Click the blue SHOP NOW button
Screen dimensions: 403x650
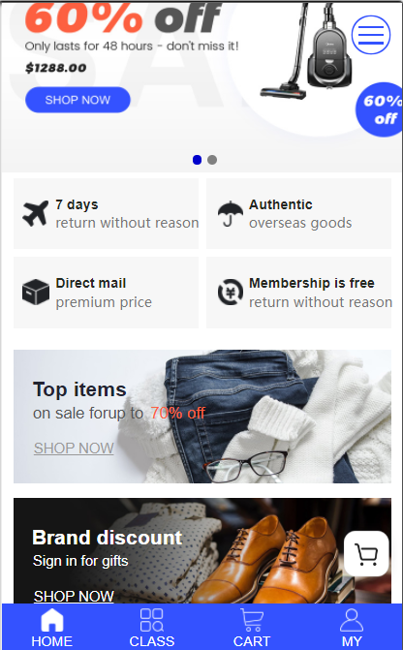point(77,100)
